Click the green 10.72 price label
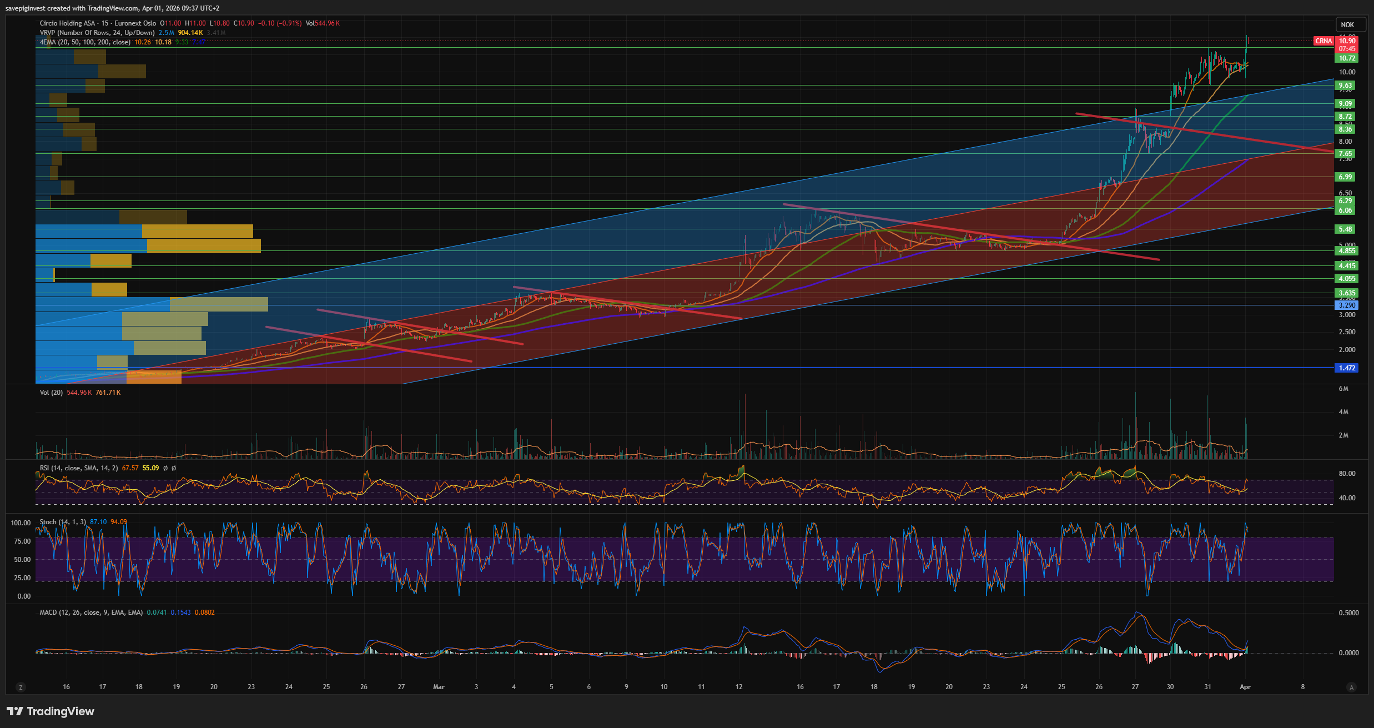 1346,58
